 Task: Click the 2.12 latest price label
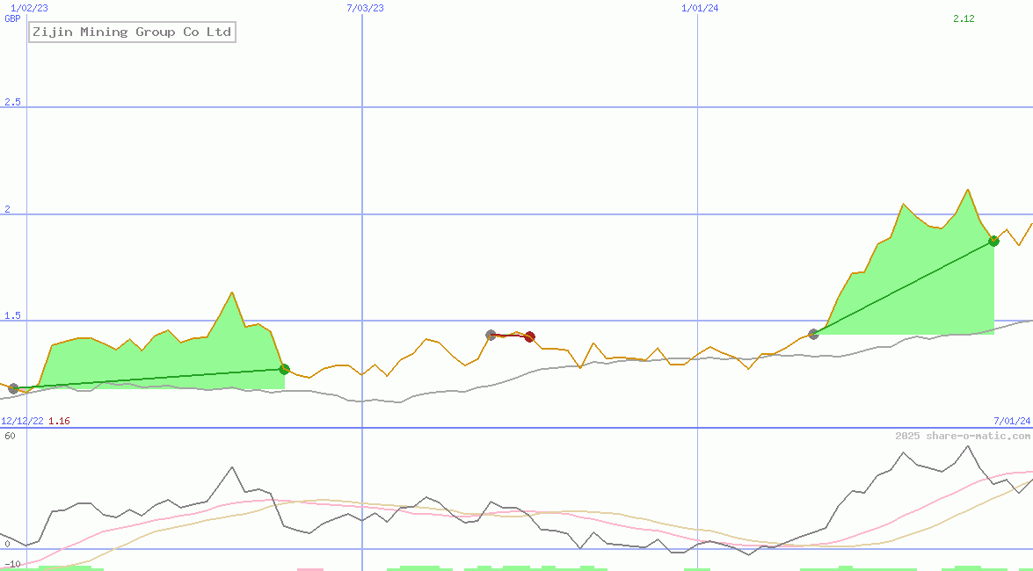[962, 18]
